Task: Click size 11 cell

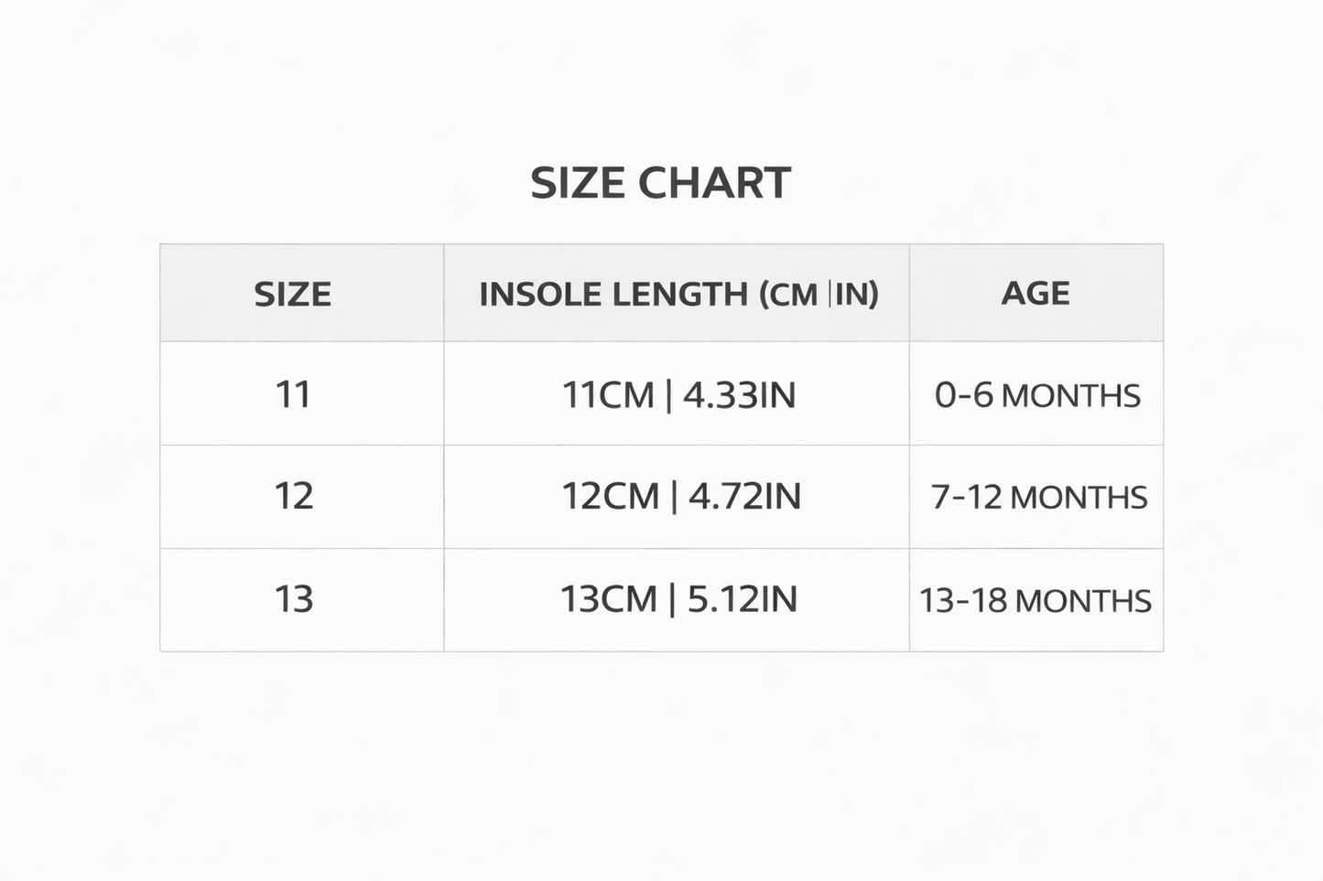Action: point(293,395)
